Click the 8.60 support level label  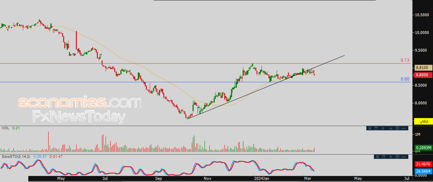click(405, 79)
